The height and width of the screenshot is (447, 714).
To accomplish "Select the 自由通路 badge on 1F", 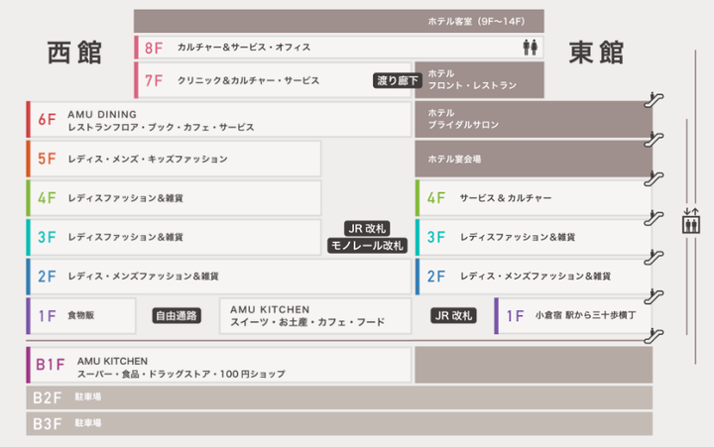I will click(x=177, y=316).
